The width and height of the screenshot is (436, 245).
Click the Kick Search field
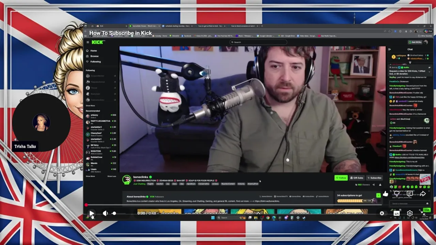coord(258,42)
